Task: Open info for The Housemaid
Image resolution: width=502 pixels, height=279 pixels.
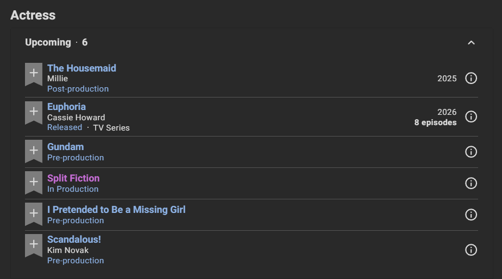Action: 471,78
